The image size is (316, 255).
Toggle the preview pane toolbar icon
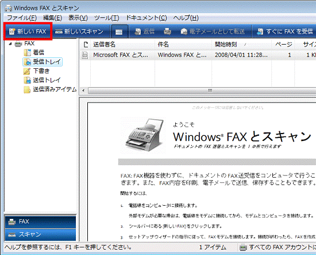119,32
